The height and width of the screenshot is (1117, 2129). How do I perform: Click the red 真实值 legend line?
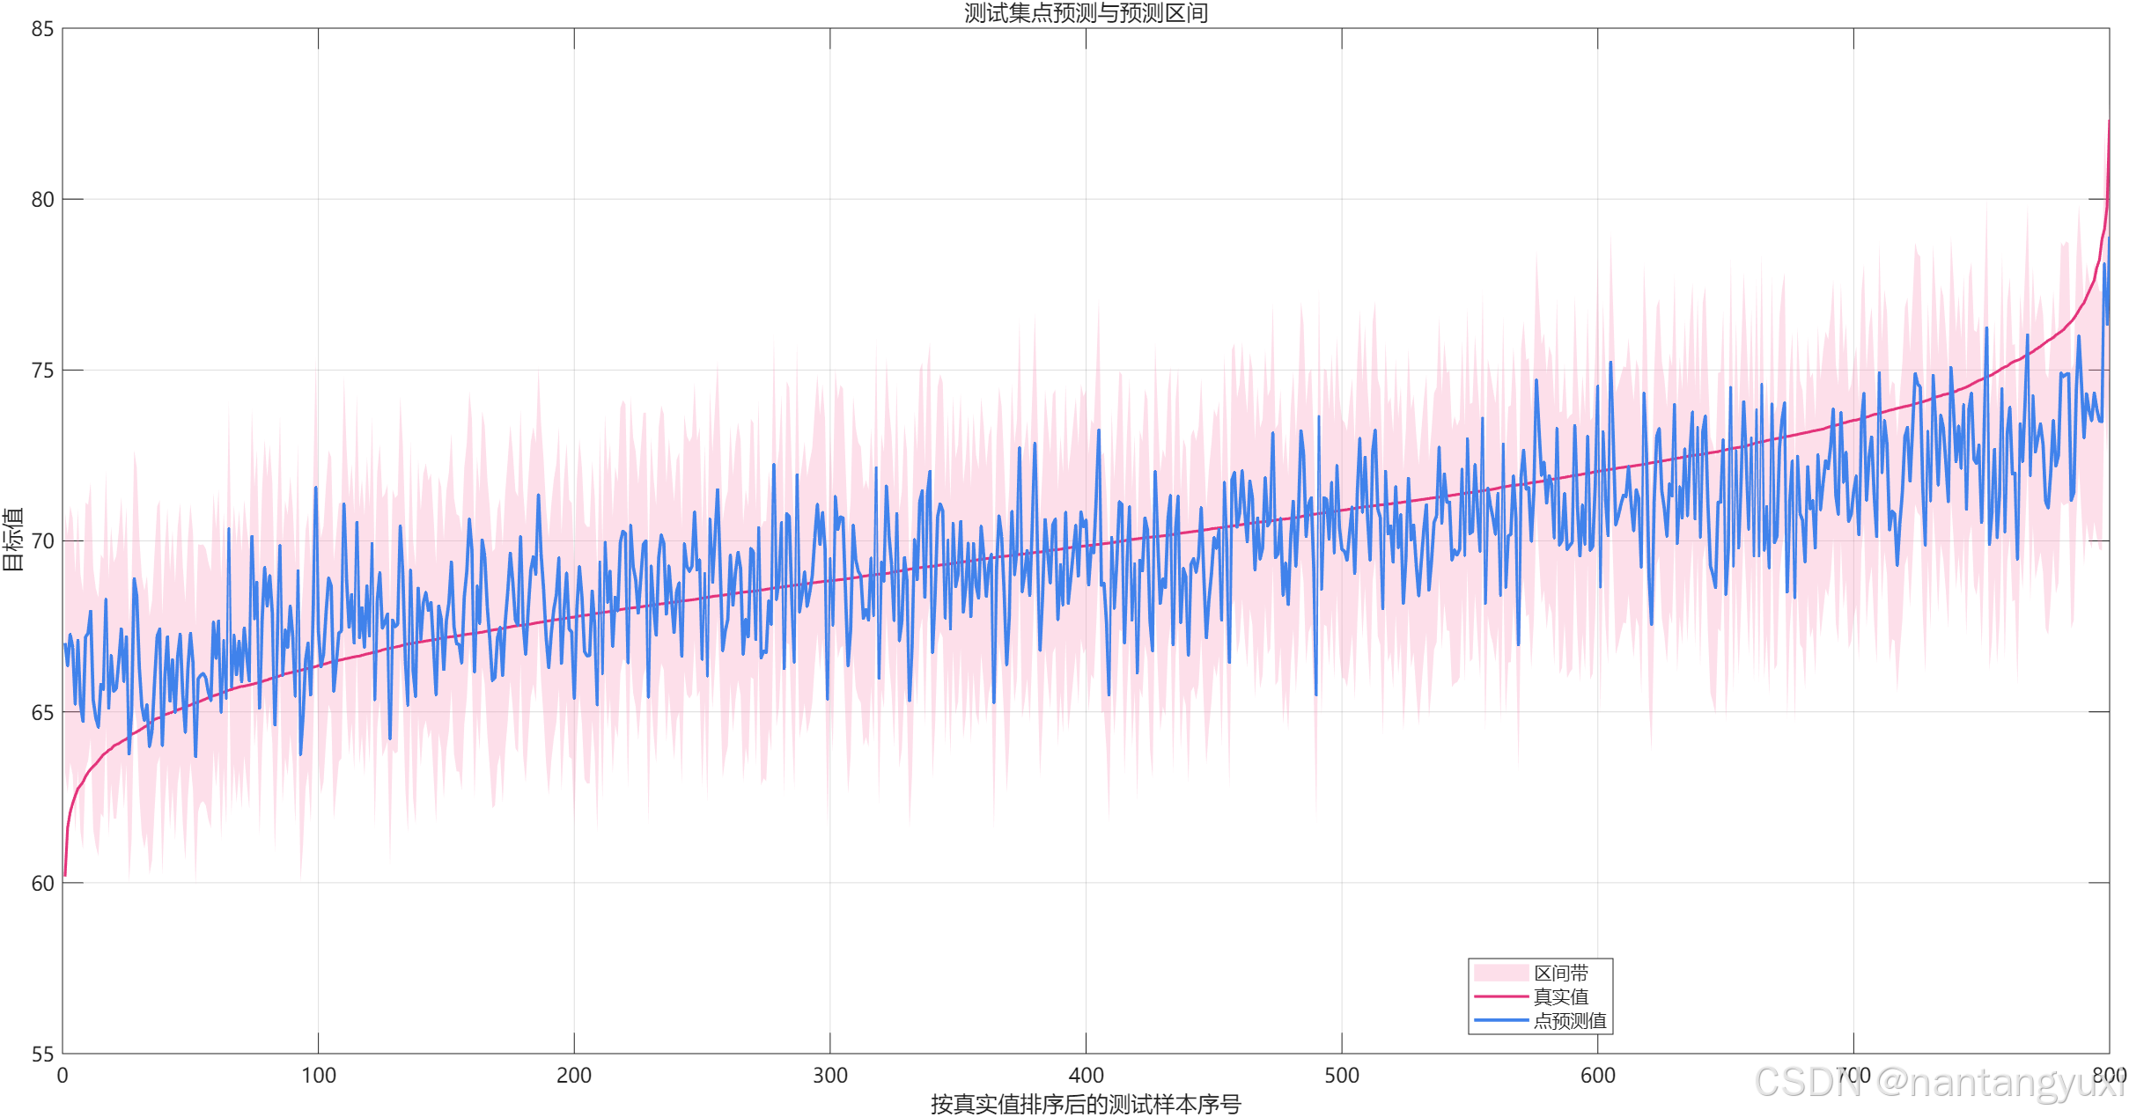(1500, 996)
